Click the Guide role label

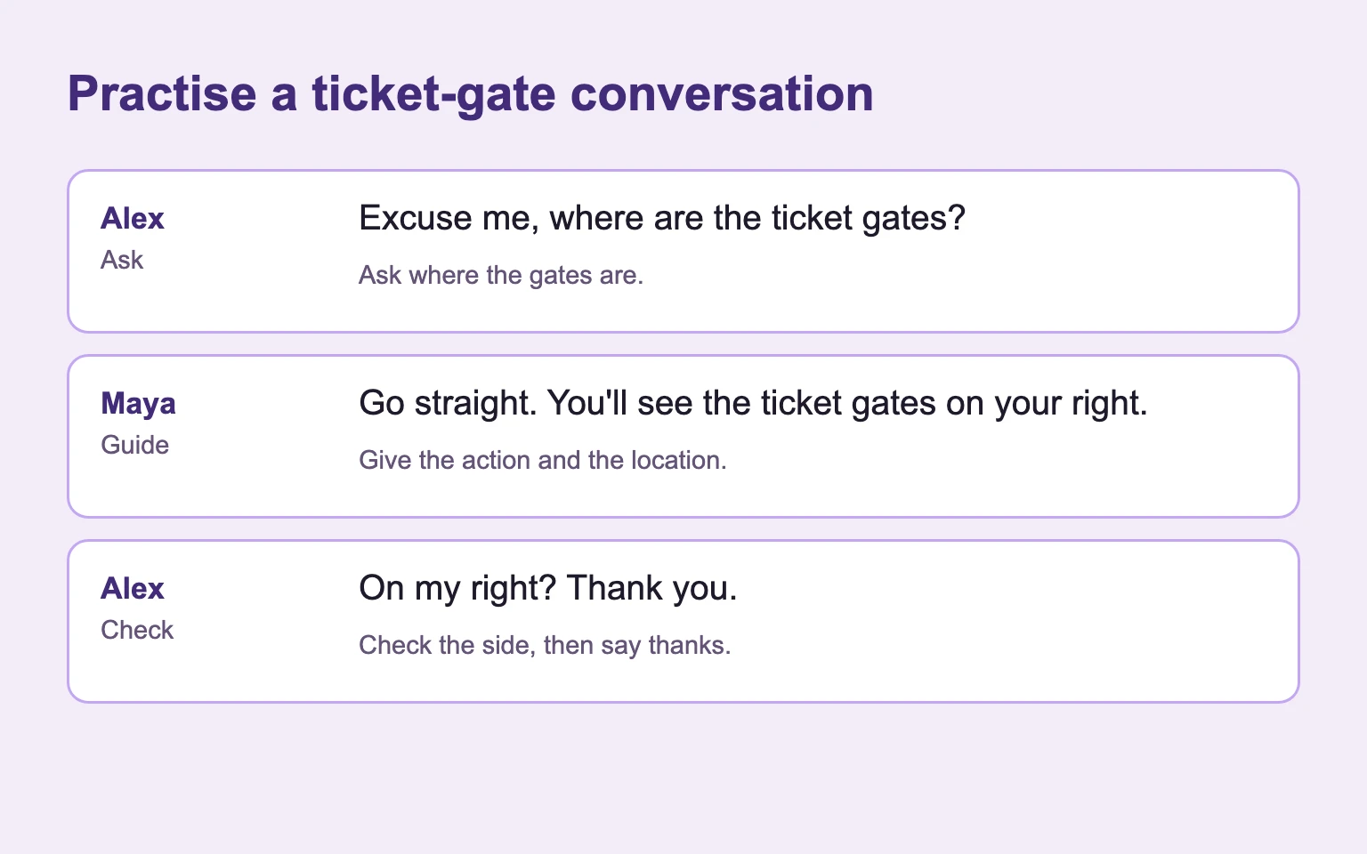[x=134, y=445]
